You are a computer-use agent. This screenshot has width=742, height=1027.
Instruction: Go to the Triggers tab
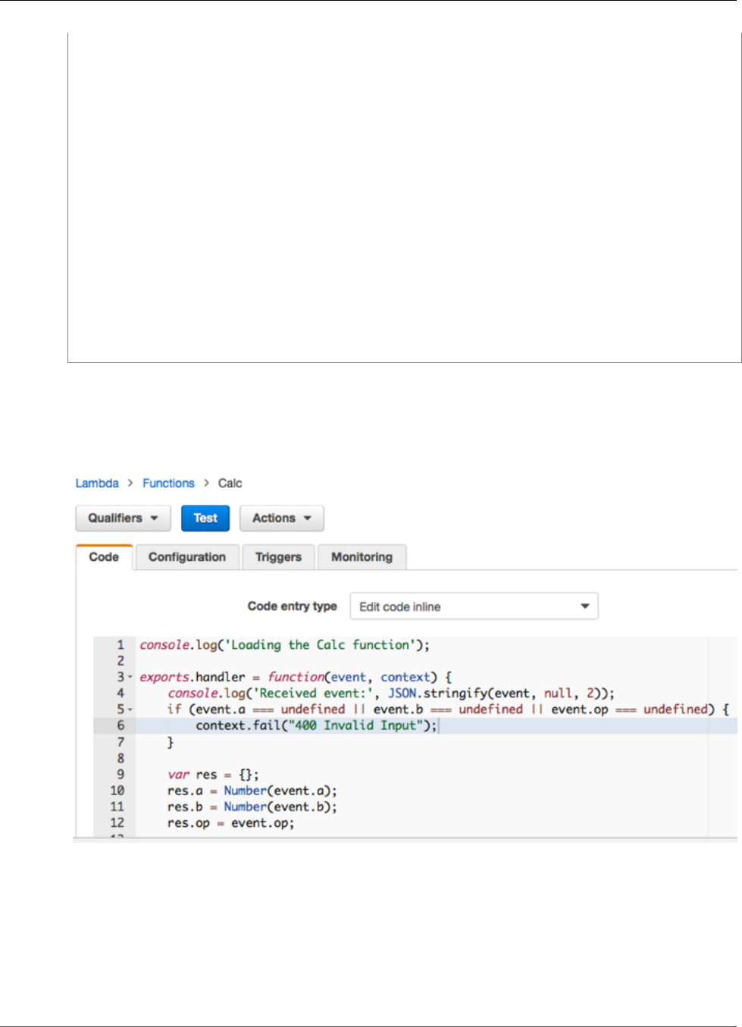[x=278, y=557]
